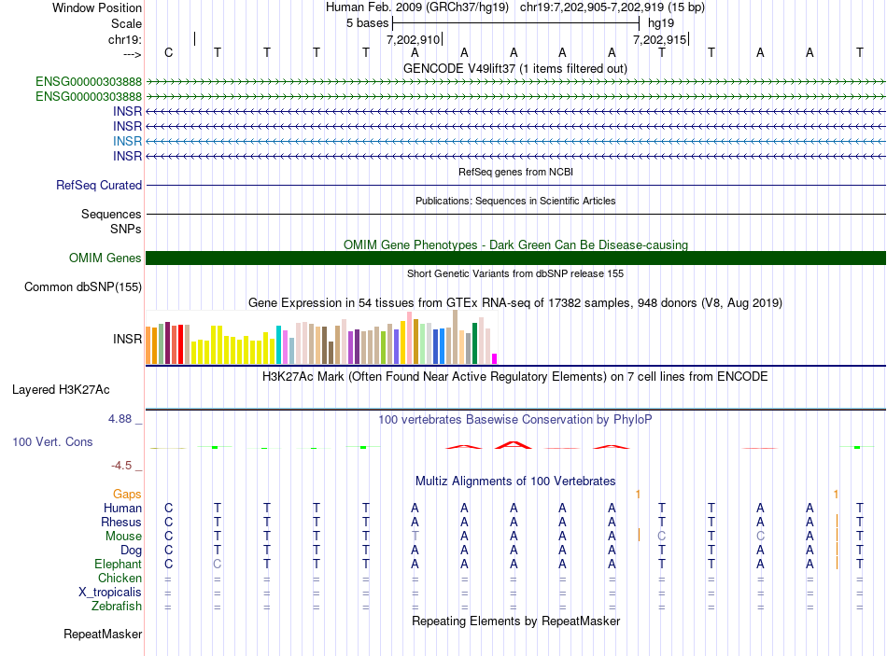The width and height of the screenshot is (887, 656).
Task: Open the H3K27Ac Mark ENCODE track title
Action: [x=514, y=377]
